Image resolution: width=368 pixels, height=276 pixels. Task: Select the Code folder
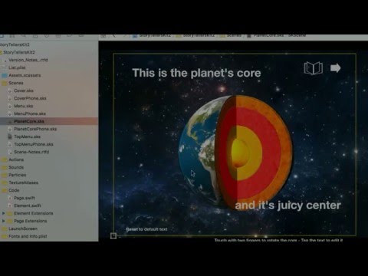click(x=14, y=190)
